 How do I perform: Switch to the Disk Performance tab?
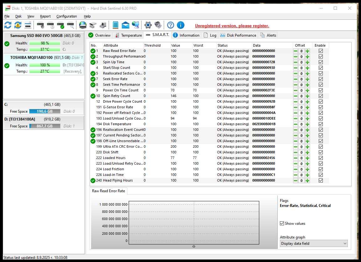[238, 35]
